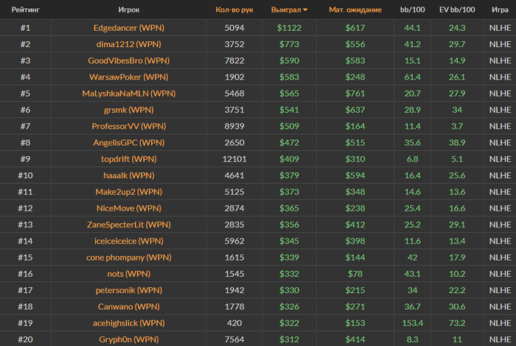Select expected value $594
This screenshot has height=346, width=516.
[x=355, y=175]
